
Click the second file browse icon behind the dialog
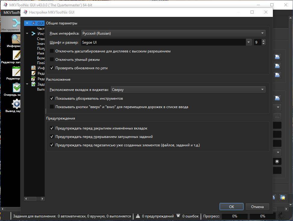(277, 66)
